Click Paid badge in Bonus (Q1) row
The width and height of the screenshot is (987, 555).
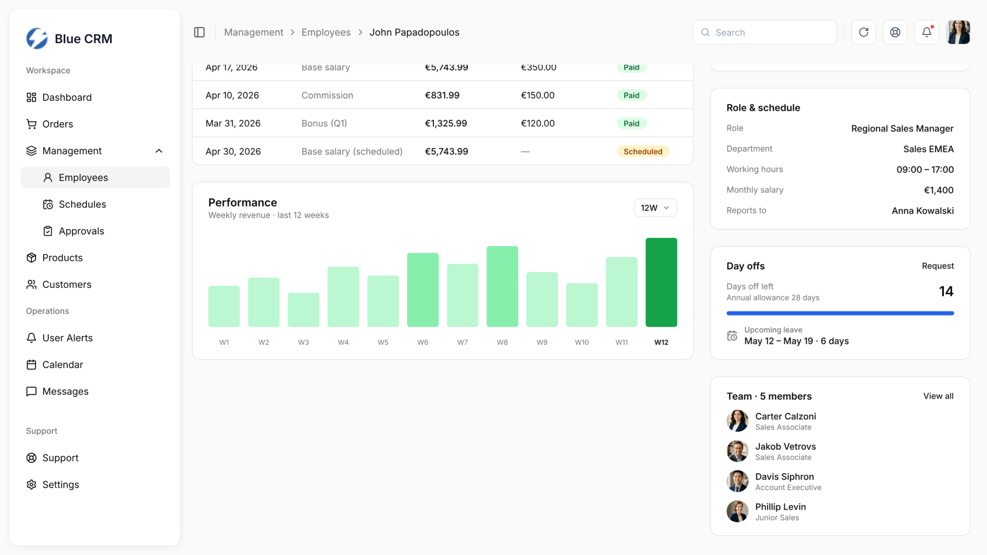click(631, 123)
